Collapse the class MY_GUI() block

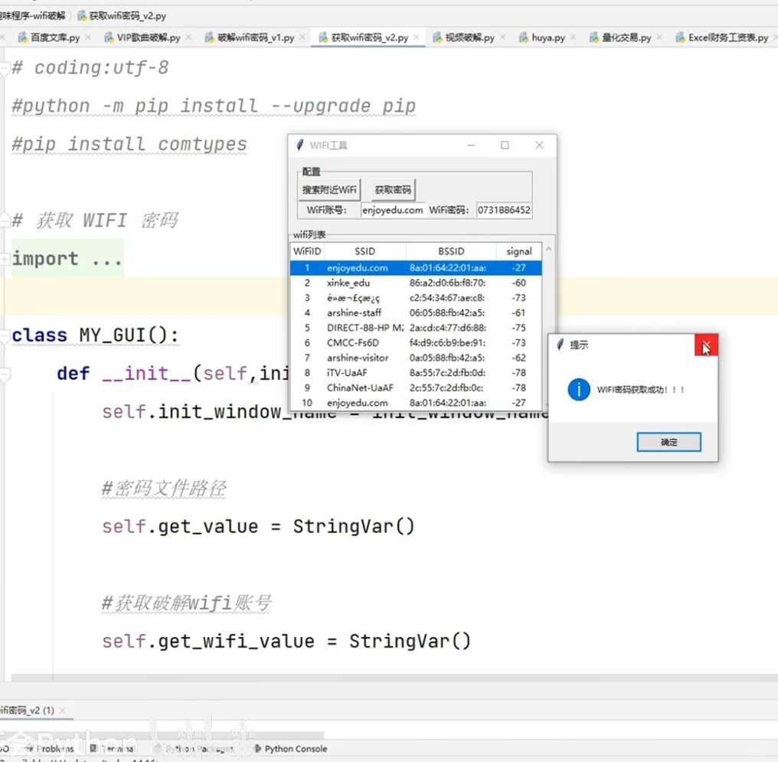pyautogui.click(x=5, y=335)
